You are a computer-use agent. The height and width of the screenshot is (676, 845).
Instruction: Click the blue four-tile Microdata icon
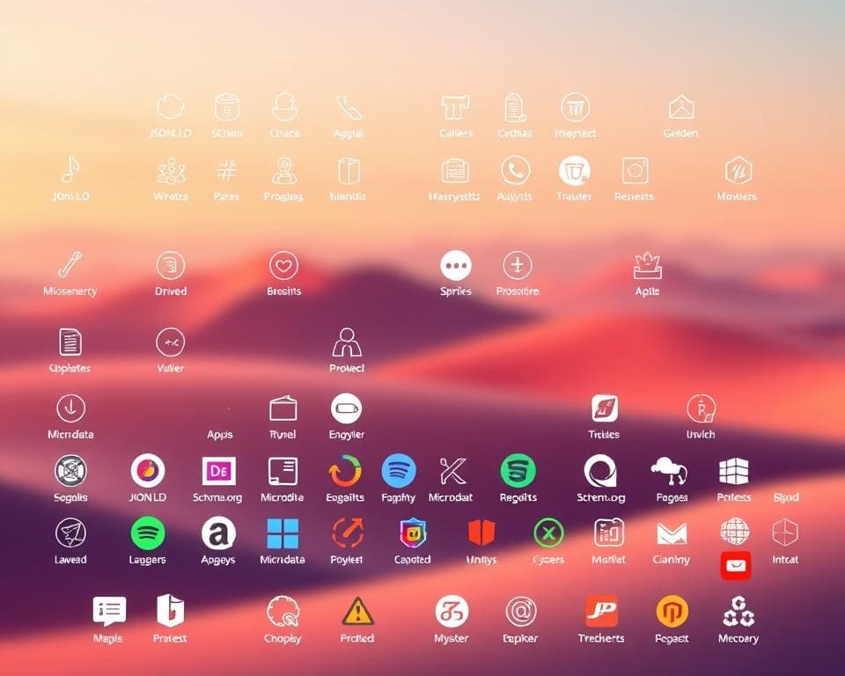click(283, 533)
